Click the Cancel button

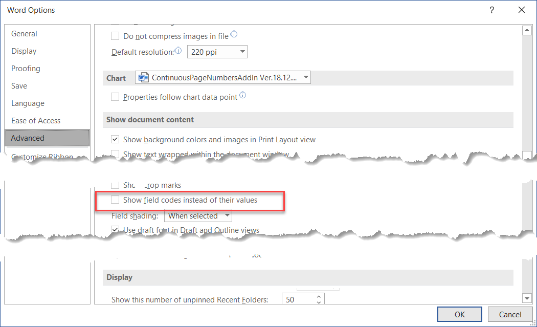pos(510,314)
